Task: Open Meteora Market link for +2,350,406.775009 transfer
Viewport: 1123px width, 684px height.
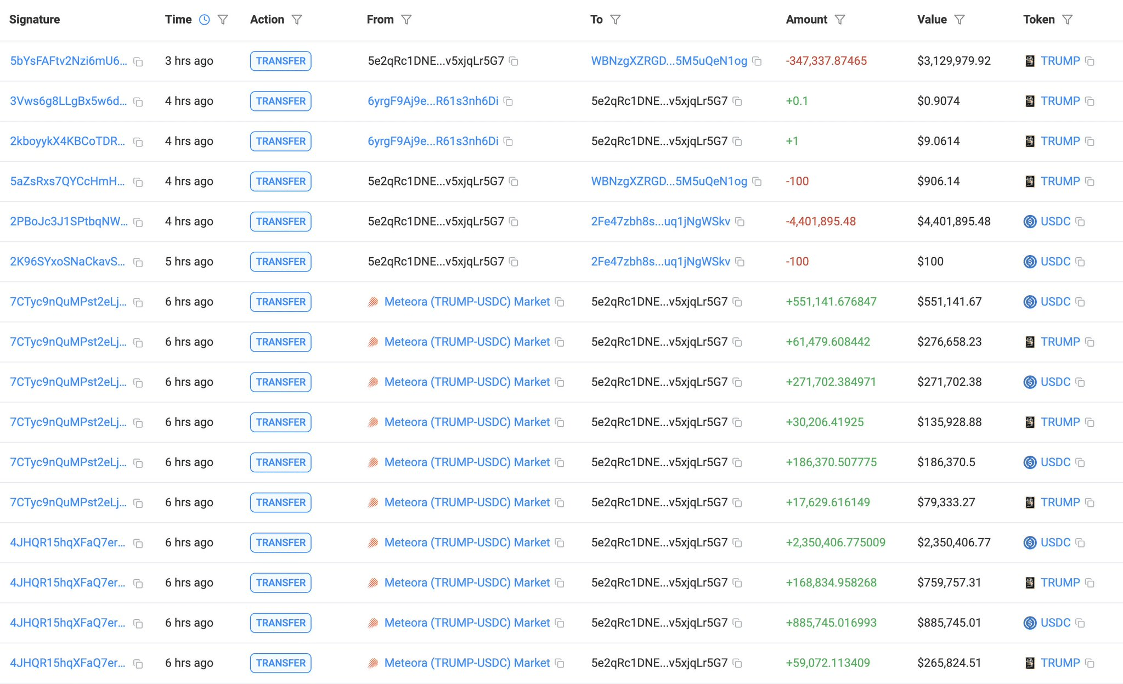Action: click(466, 542)
